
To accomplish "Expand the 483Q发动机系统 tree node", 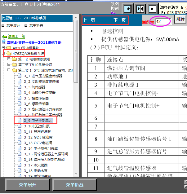I will (3, 47).
